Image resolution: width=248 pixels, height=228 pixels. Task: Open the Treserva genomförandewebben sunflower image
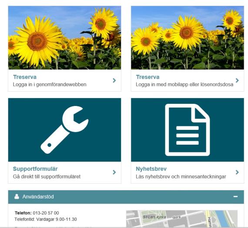pyautogui.click(x=64, y=38)
